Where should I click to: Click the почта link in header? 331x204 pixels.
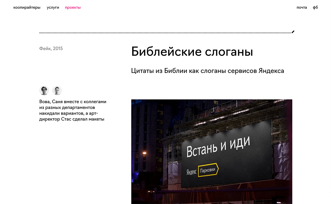[302, 7]
